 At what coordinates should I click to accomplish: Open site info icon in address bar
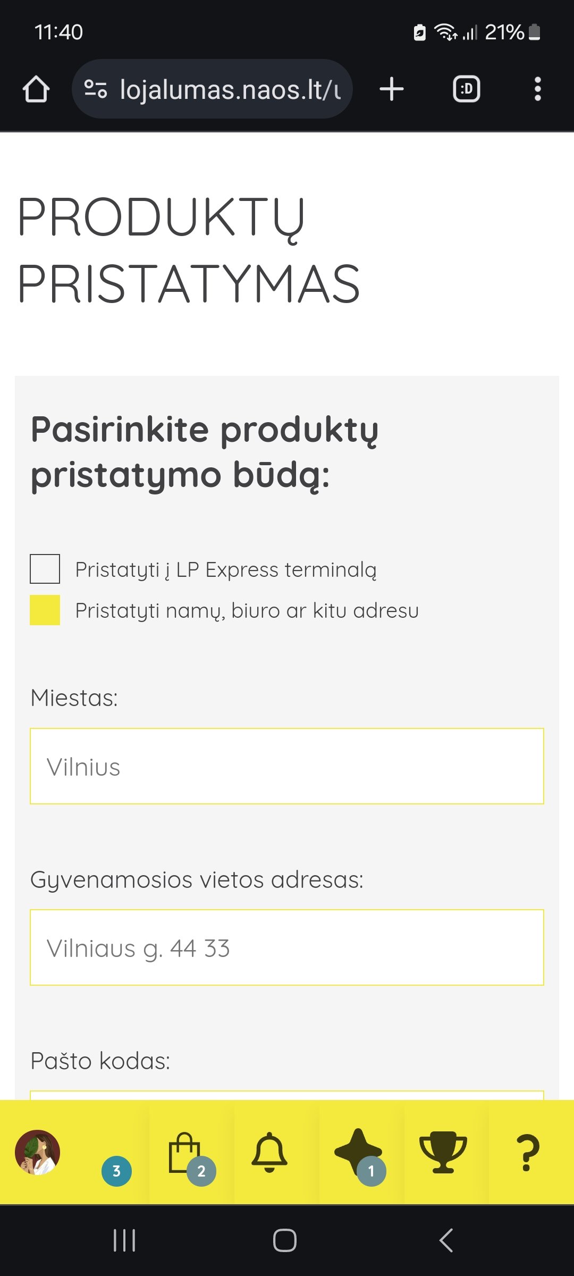[96, 89]
